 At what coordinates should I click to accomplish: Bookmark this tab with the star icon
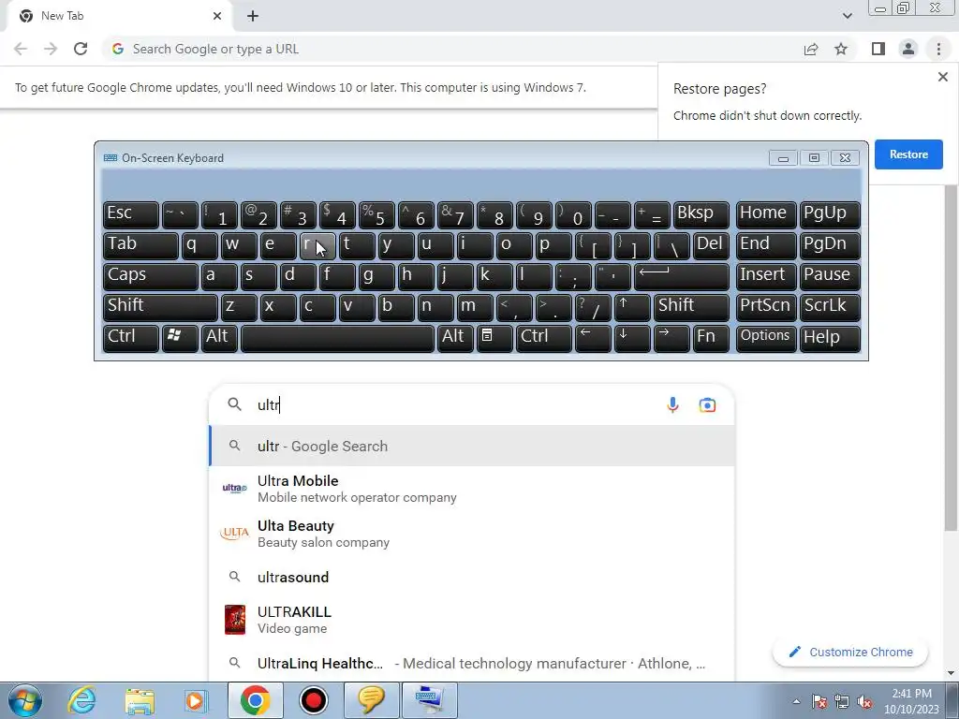(x=841, y=49)
